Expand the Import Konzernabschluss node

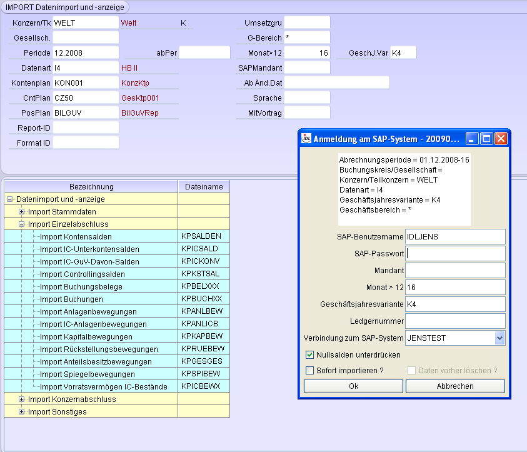point(21,399)
